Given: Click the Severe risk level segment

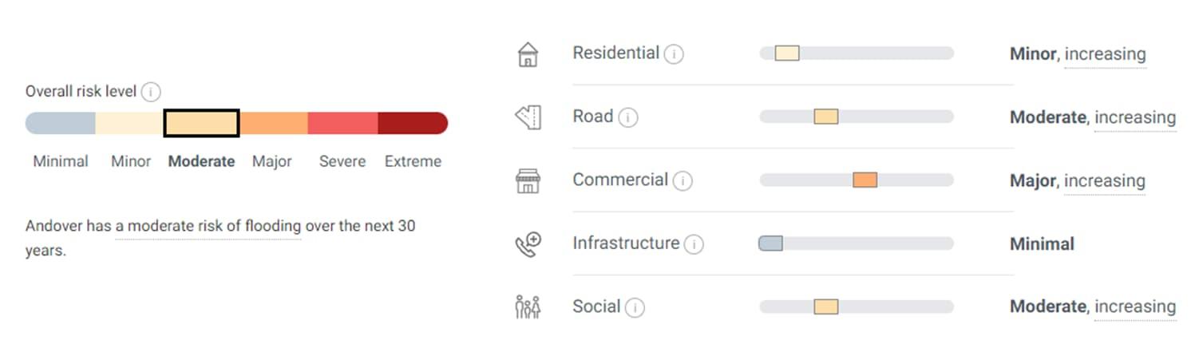Looking at the screenshot, I should [342, 123].
